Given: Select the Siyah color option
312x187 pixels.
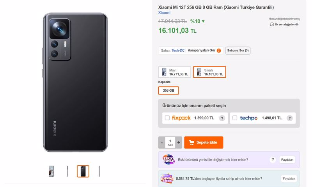Looking at the screenshot, I should 209,72.
